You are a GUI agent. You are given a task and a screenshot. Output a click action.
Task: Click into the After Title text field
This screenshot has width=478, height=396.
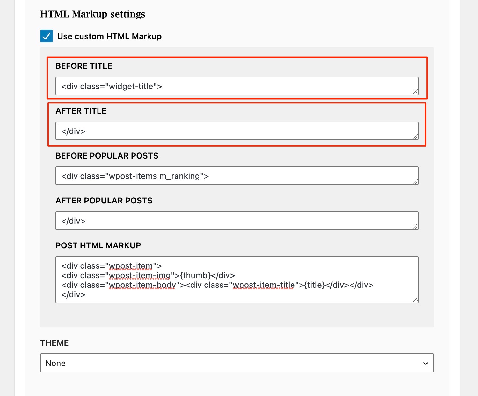coord(236,131)
